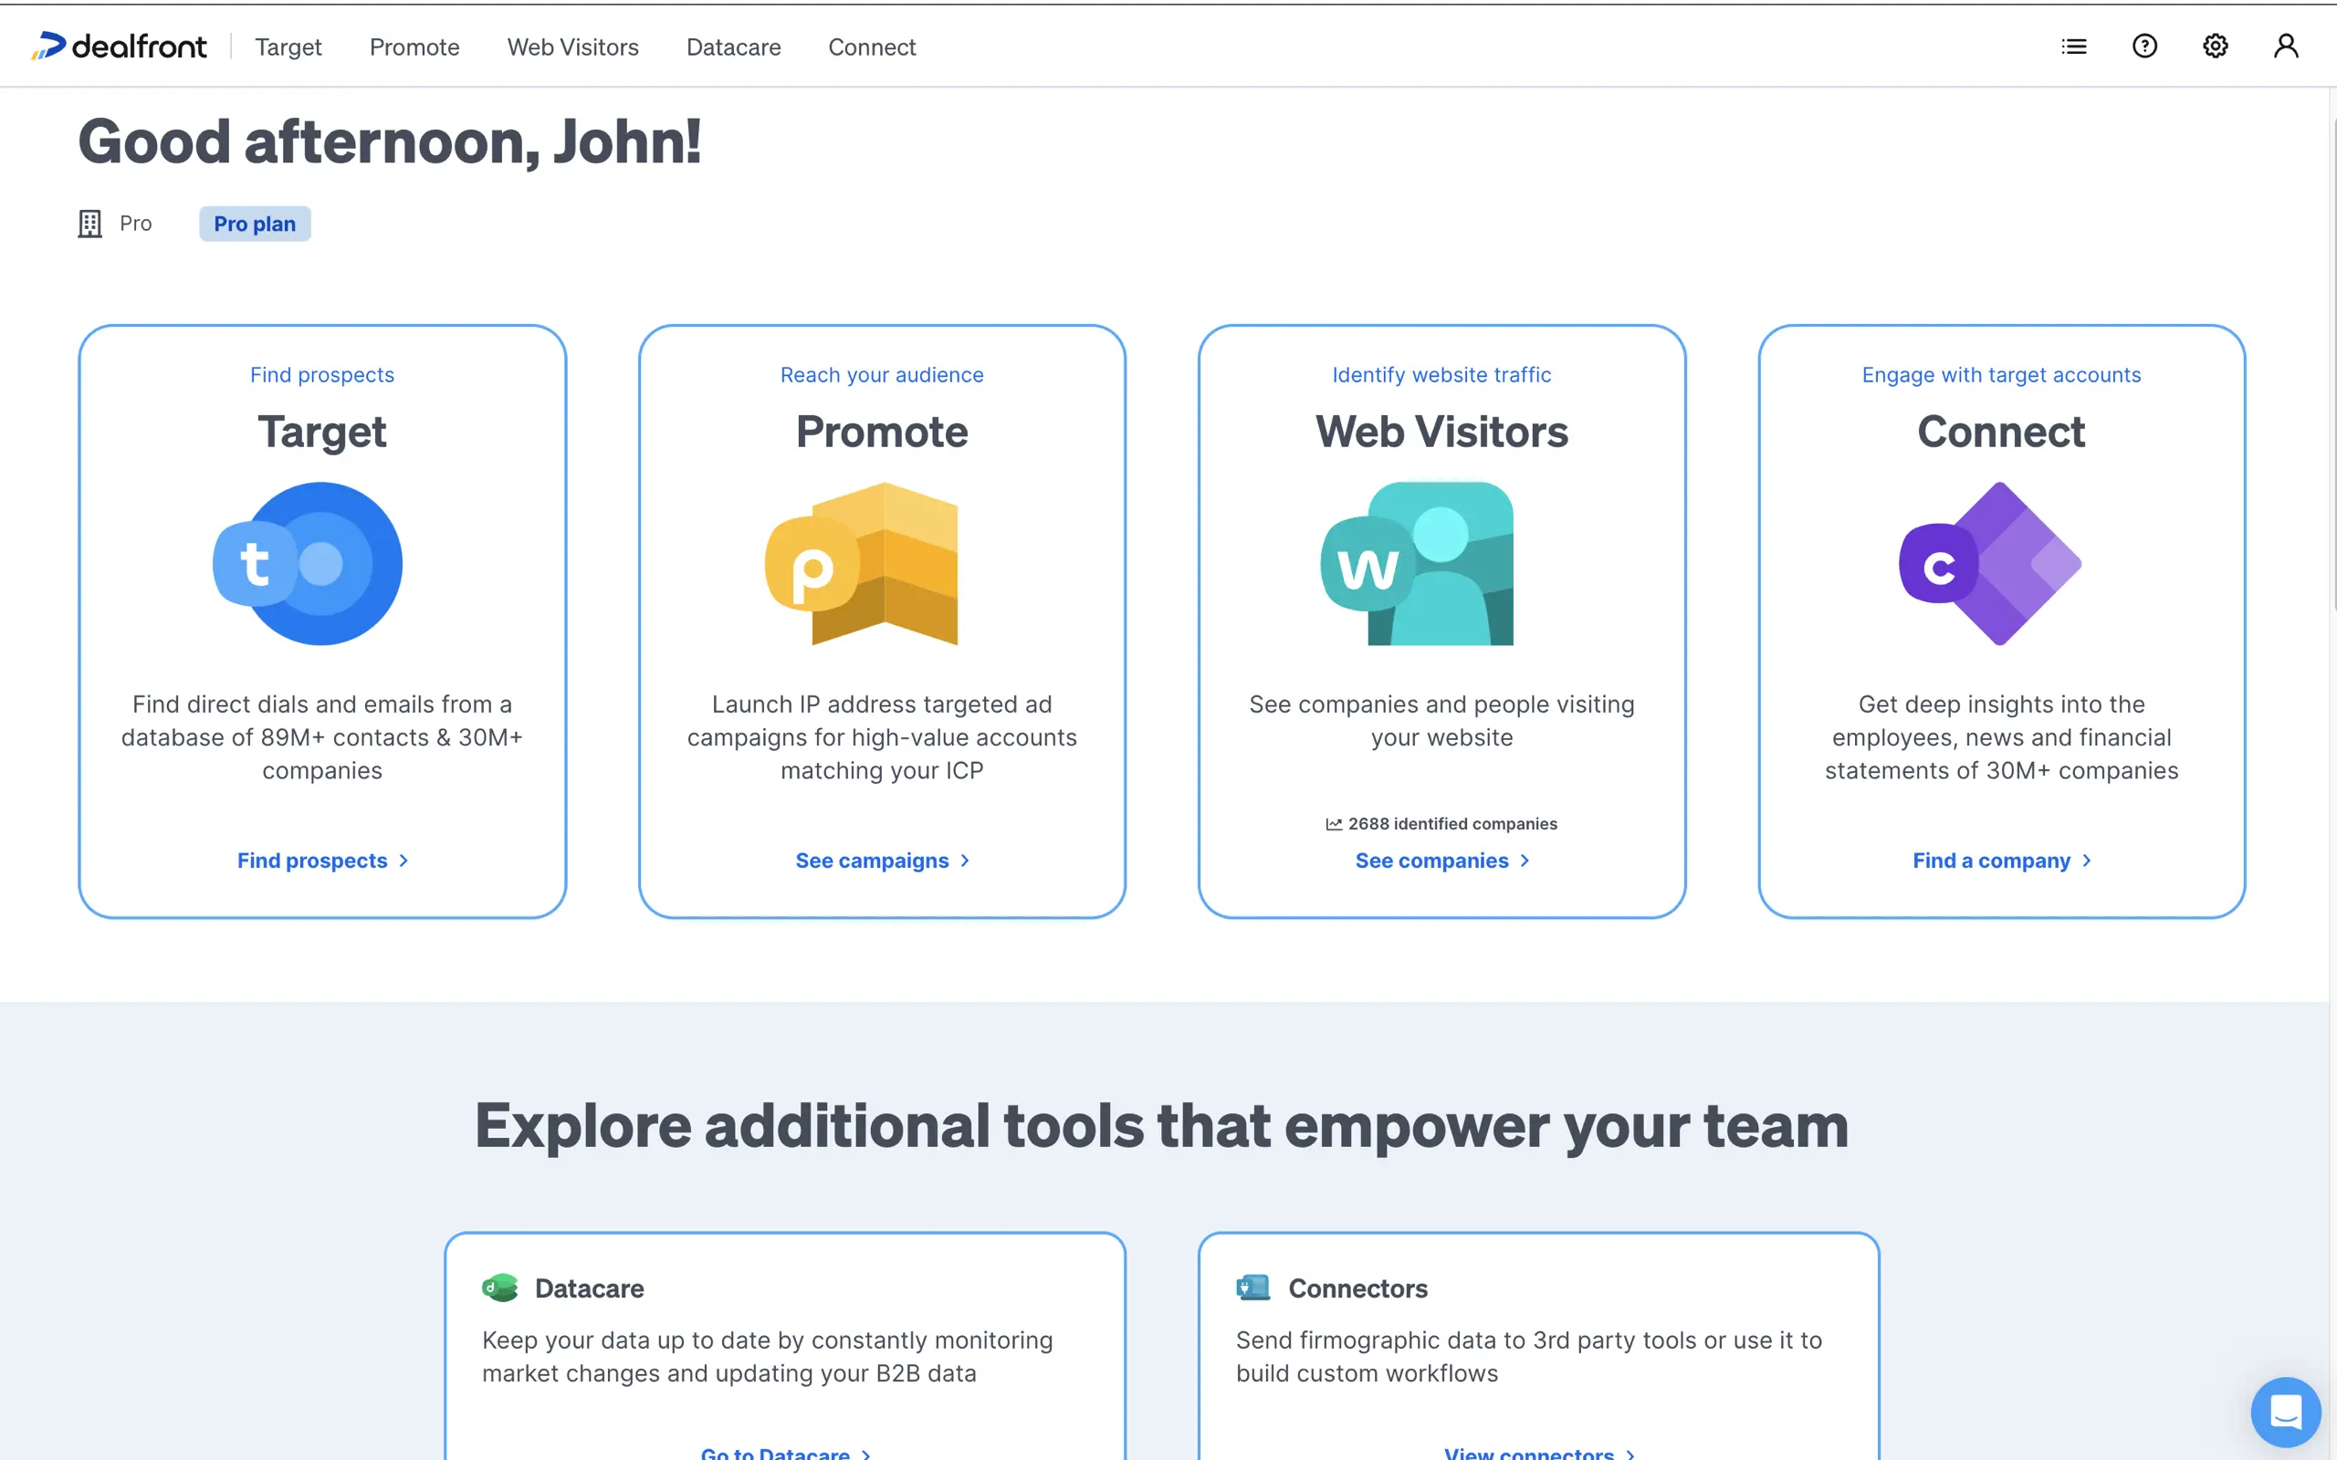This screenshot has width=2337, height=1460.
Task: Open the chat support bubble
Action: tap(2285, 1411)
